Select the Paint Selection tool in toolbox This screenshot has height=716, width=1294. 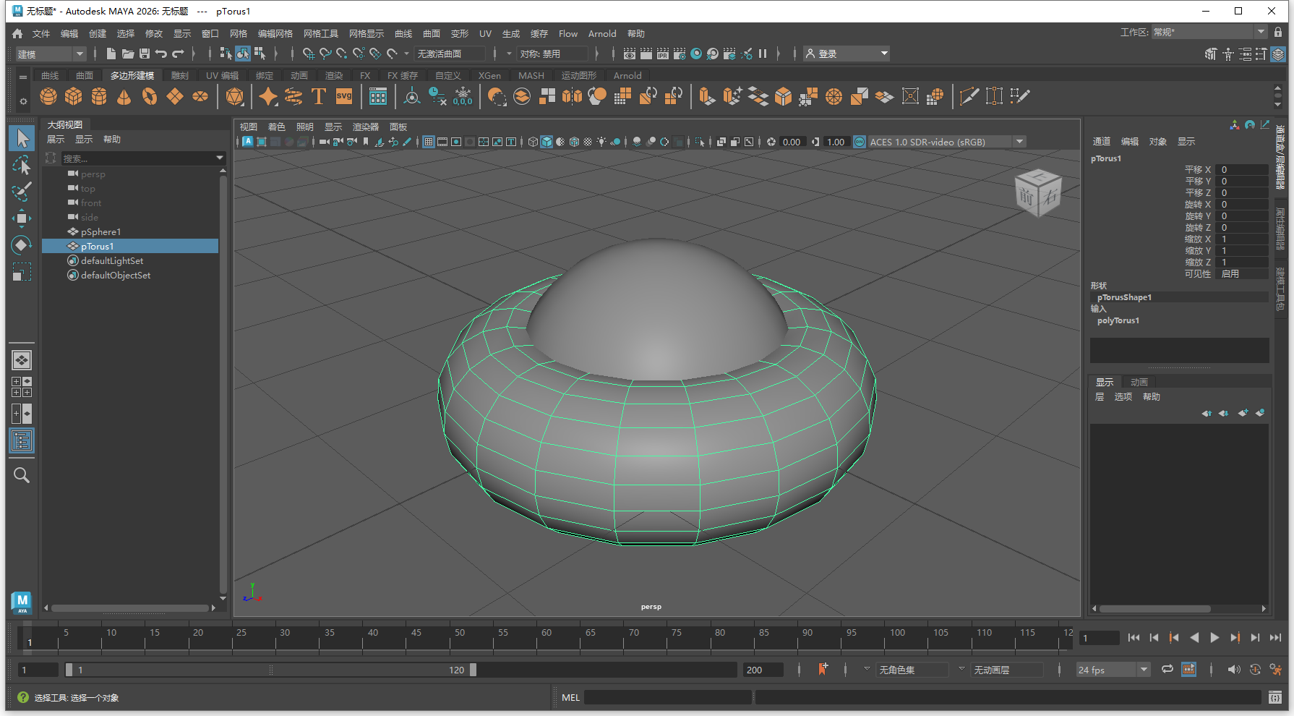[22, 192]
